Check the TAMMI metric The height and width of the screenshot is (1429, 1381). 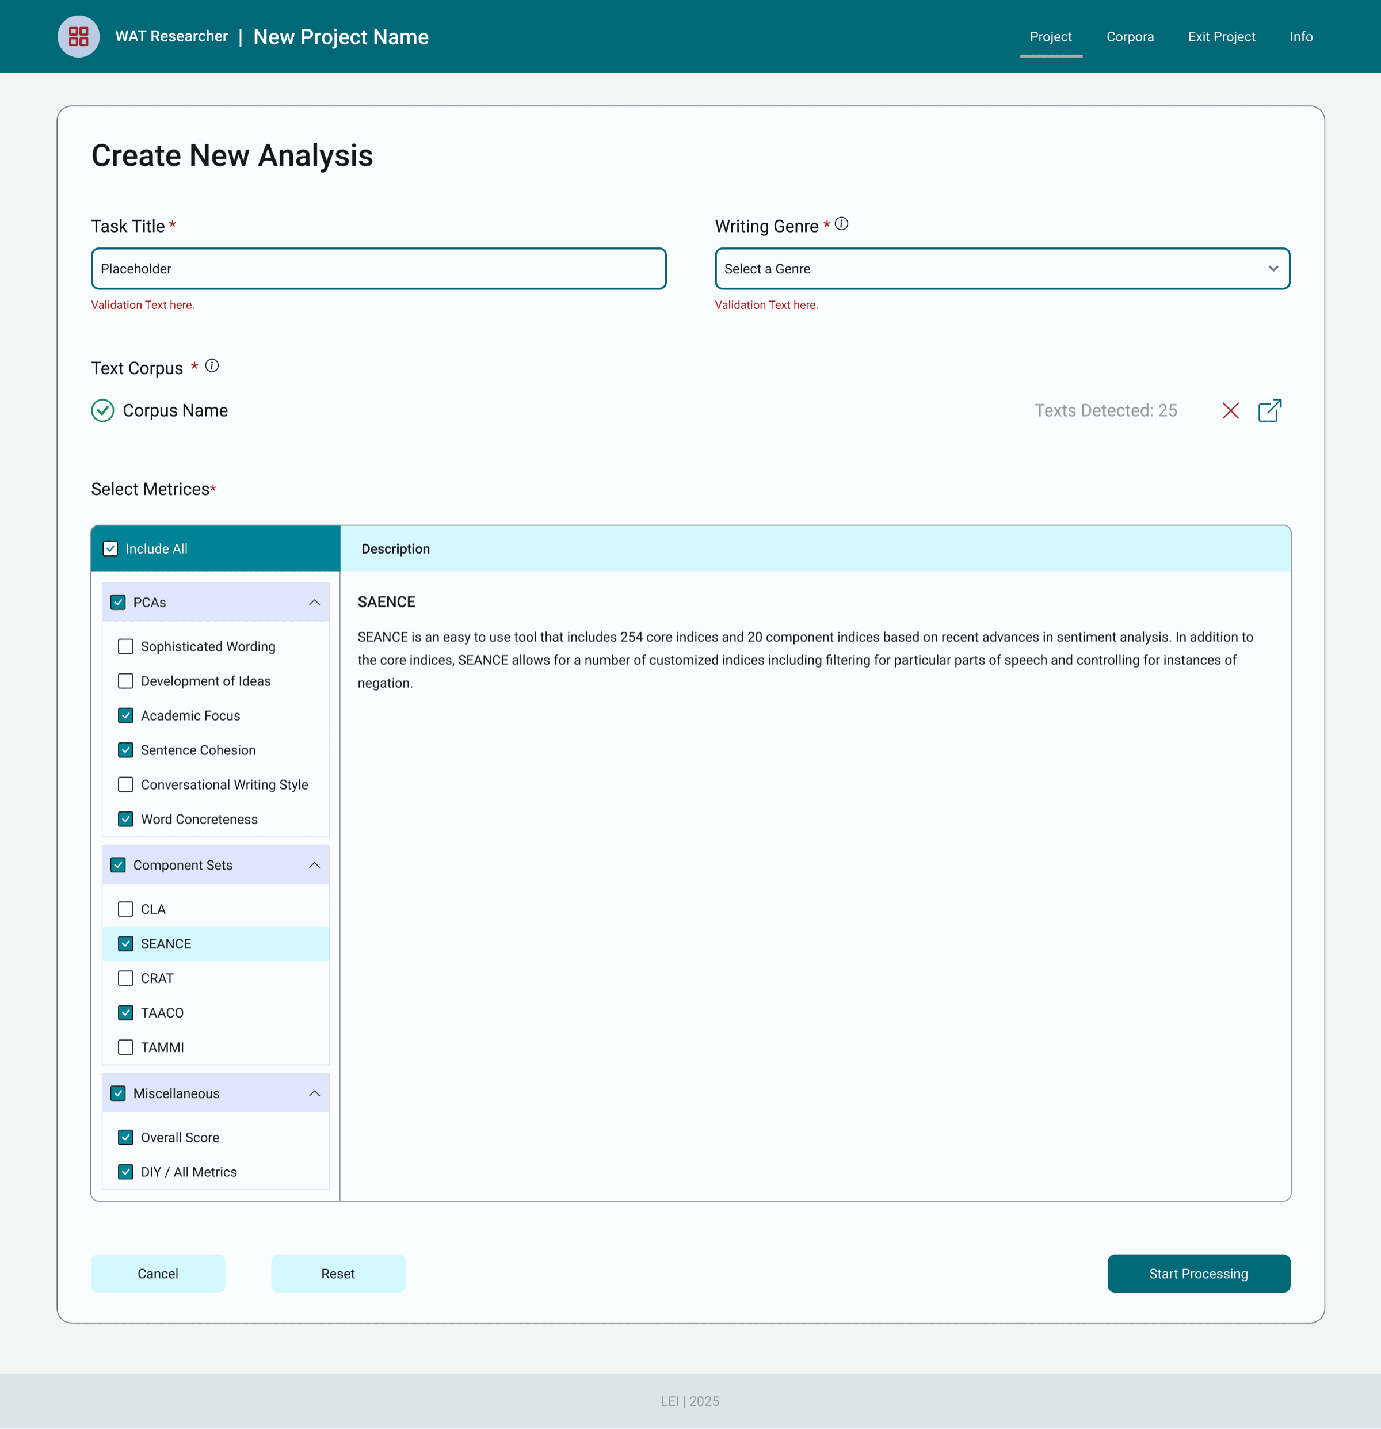pyautogui.click(x=125, y=1047)
